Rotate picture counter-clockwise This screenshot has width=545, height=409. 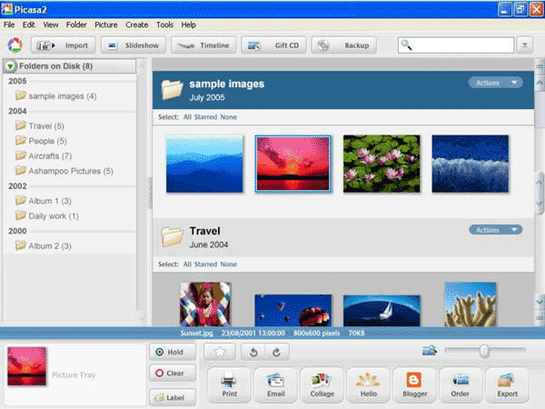click(253, 351)
